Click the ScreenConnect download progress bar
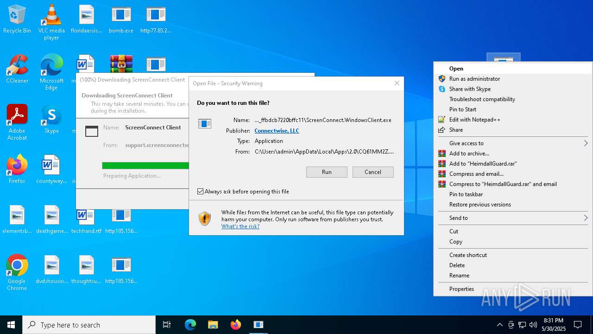593x334 pixels. (145, 166)
